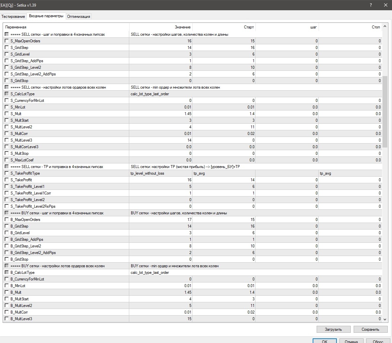Image resolution: width=392 pixels, height=343 pixels.
Task: Select S_Mult value 1.45
Action: [x=161, y=113]
